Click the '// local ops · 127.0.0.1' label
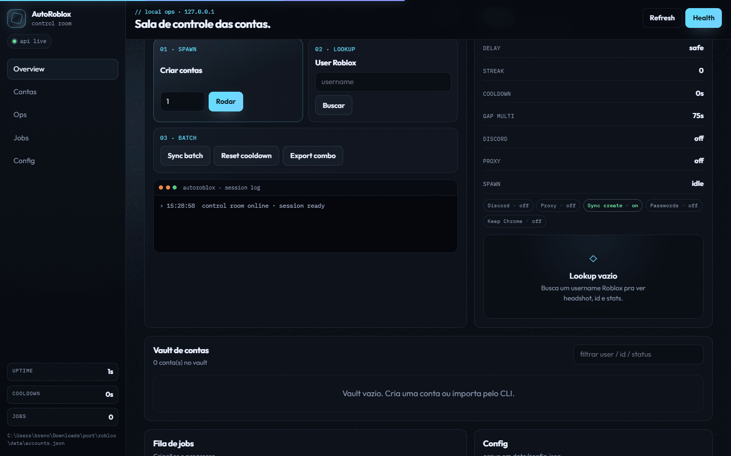Screen dimensions: 731x456 pos(175,12)
